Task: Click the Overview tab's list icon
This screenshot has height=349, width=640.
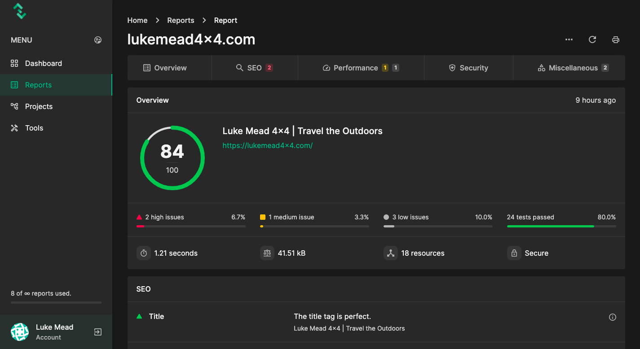Action: click(147, 68)
